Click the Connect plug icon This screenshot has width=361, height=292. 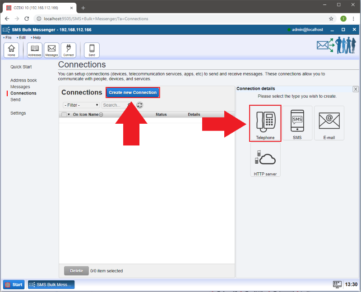69,50
